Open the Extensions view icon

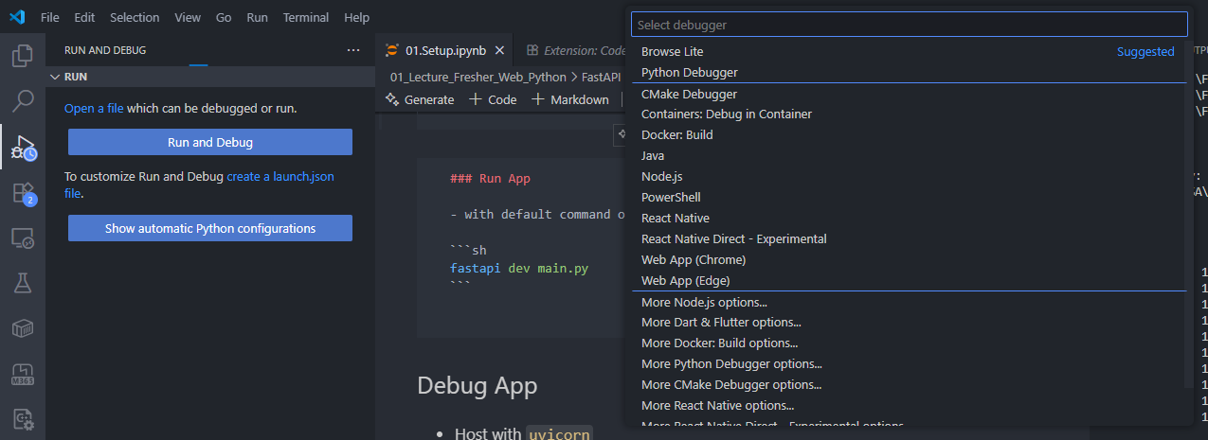[x=22, y=193]
